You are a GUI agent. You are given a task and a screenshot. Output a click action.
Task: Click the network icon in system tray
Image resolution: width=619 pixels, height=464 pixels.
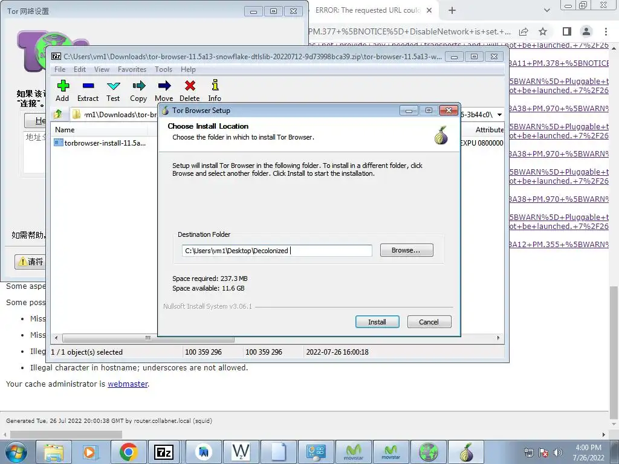pyautogui.click(x=528, y=453)
